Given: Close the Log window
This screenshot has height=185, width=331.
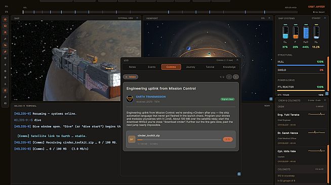Looking at the screenshot, I should (x=237, y=60).
